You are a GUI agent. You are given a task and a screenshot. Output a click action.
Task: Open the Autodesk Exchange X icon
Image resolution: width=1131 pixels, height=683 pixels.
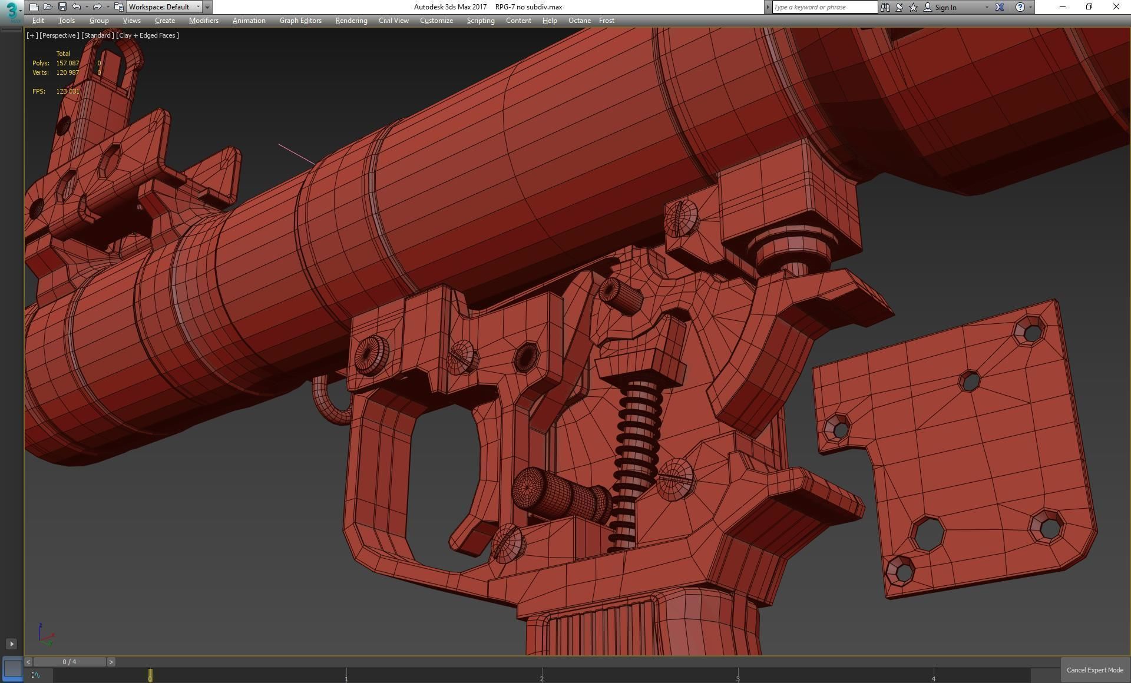[x=1000, y=7]
